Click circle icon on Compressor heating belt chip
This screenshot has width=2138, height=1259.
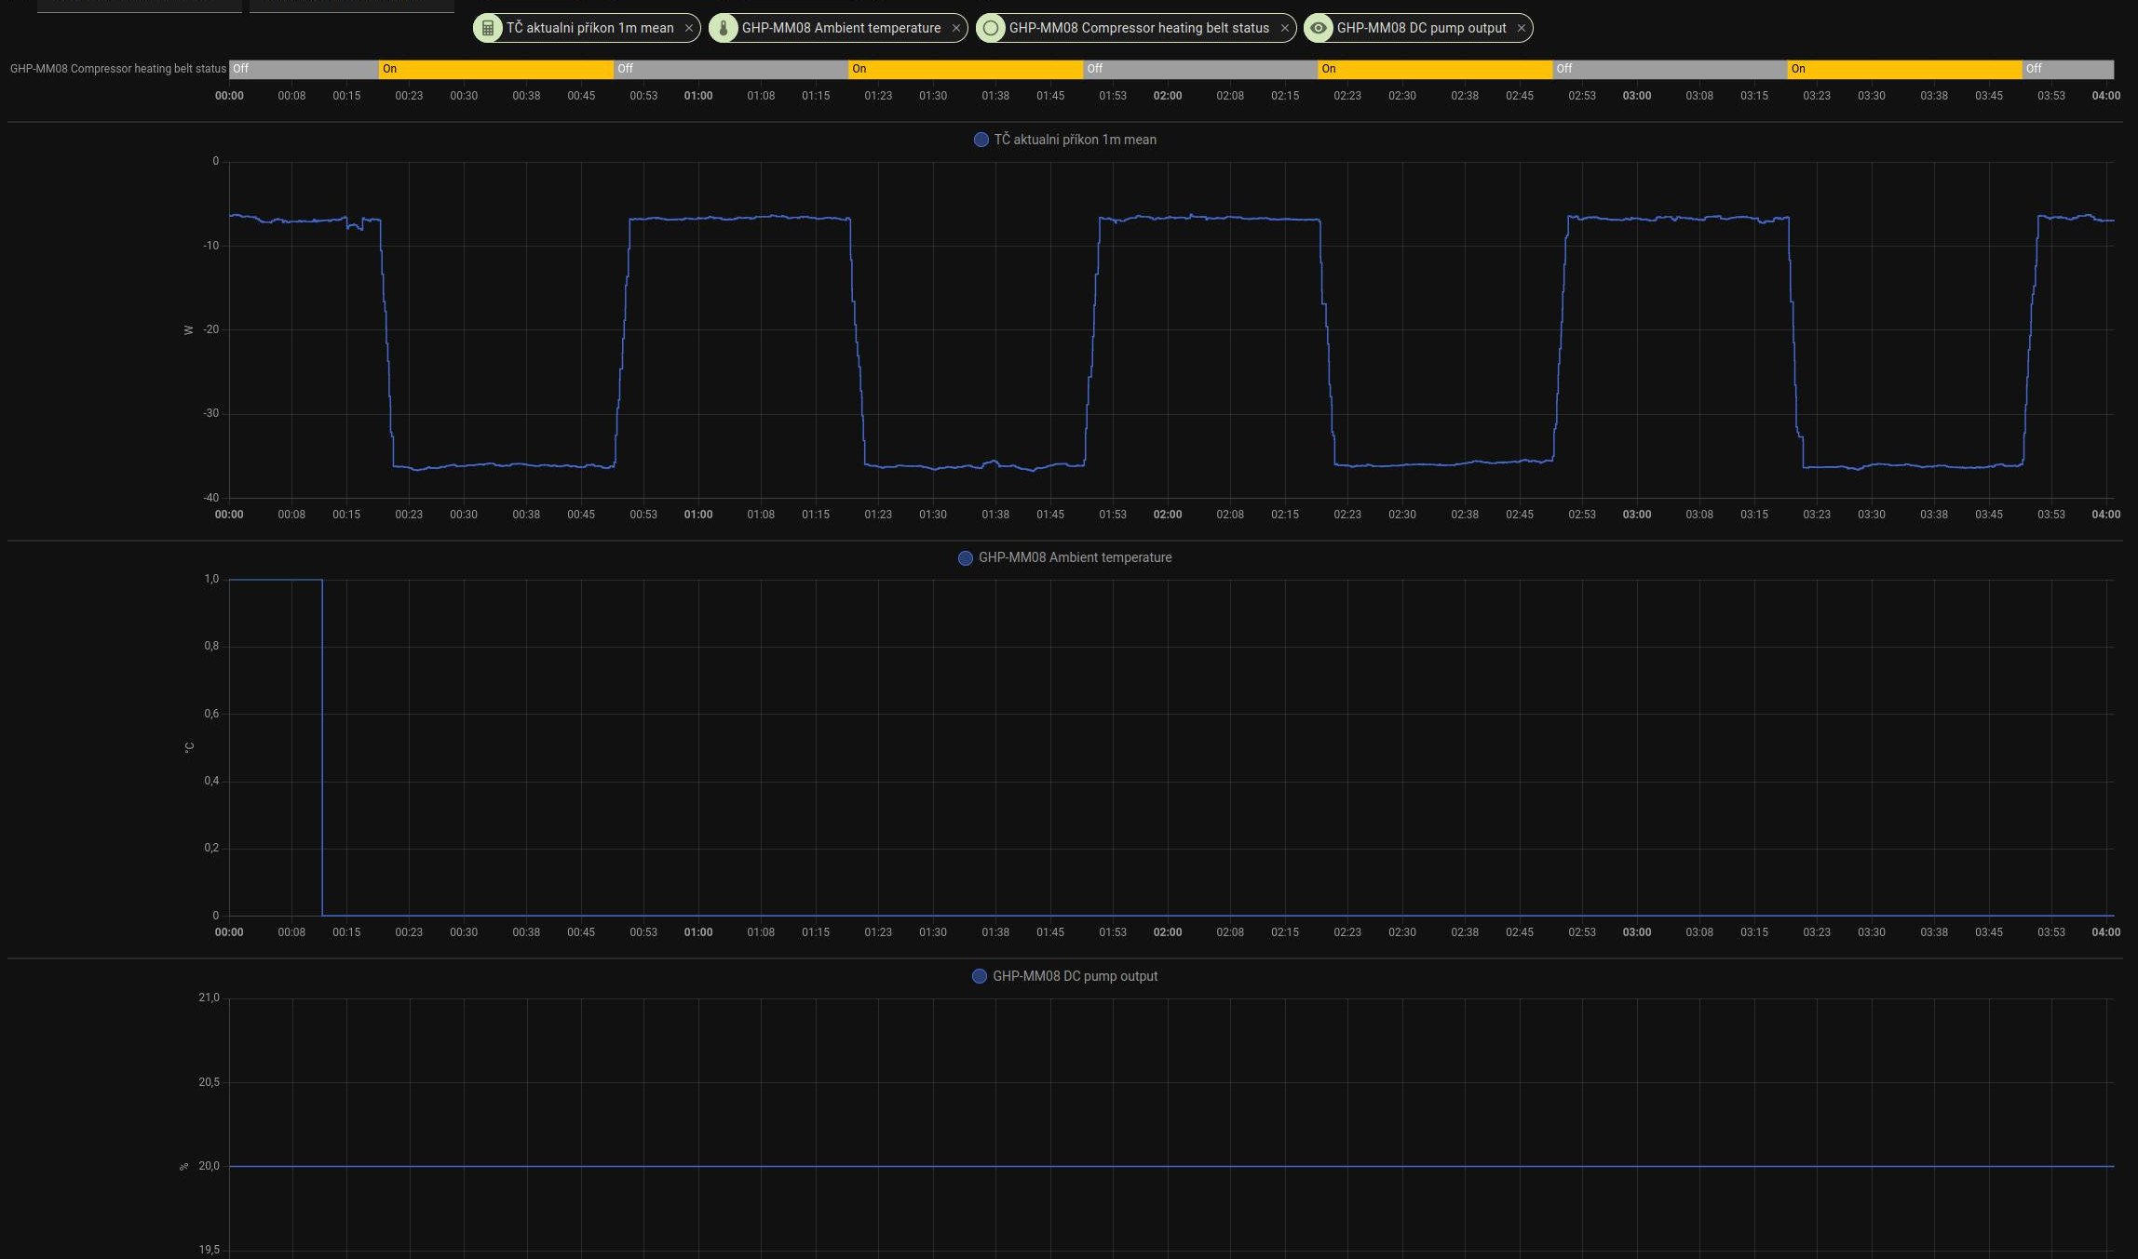point(991,28)
